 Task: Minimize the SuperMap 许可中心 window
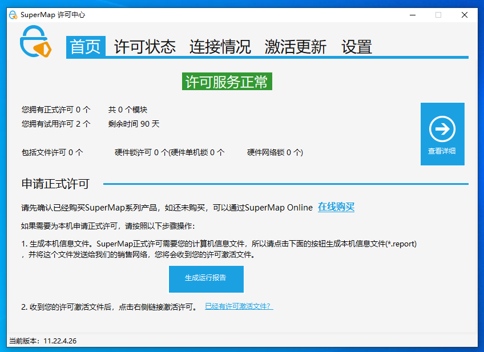tap(413, 15)
